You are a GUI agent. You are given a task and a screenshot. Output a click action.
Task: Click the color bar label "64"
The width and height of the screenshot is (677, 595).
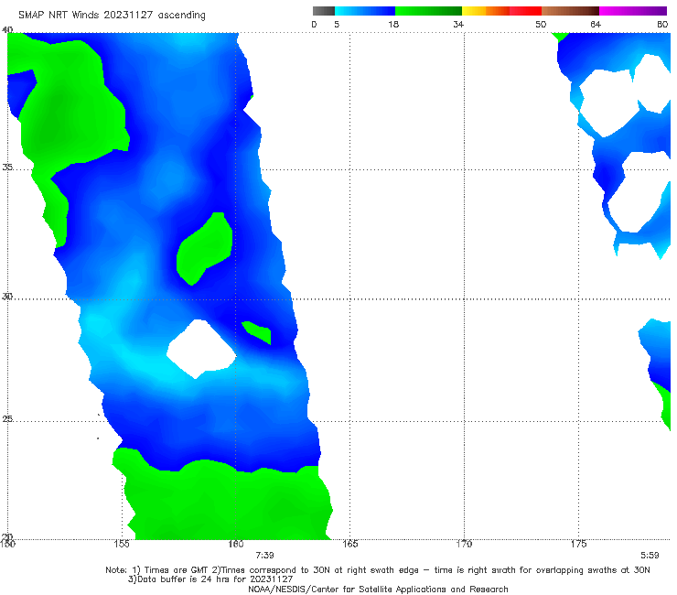[596, 25]
